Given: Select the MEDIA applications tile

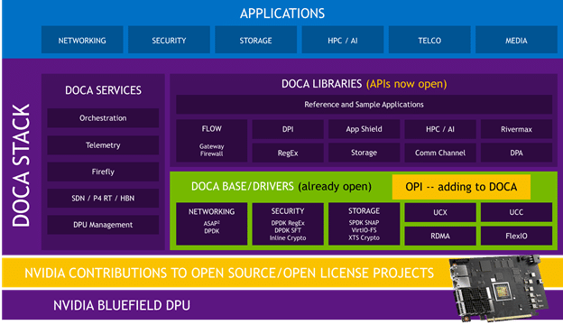Looking at the screenshot, I should point(516,40).
